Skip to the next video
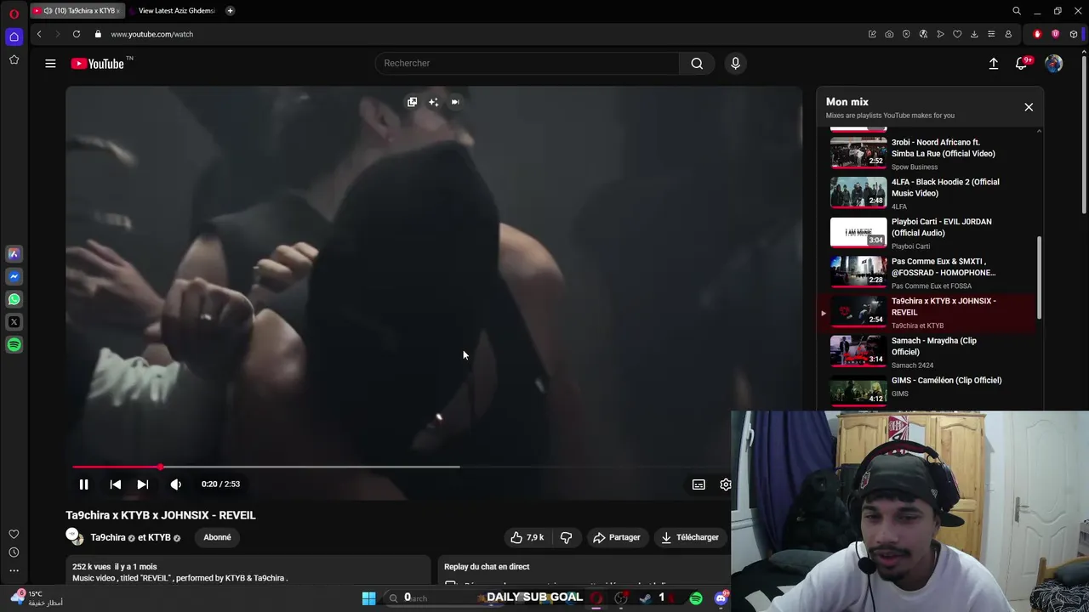Image resolution: width=1089 pixels, height=612 pixels. click(143, 484)
